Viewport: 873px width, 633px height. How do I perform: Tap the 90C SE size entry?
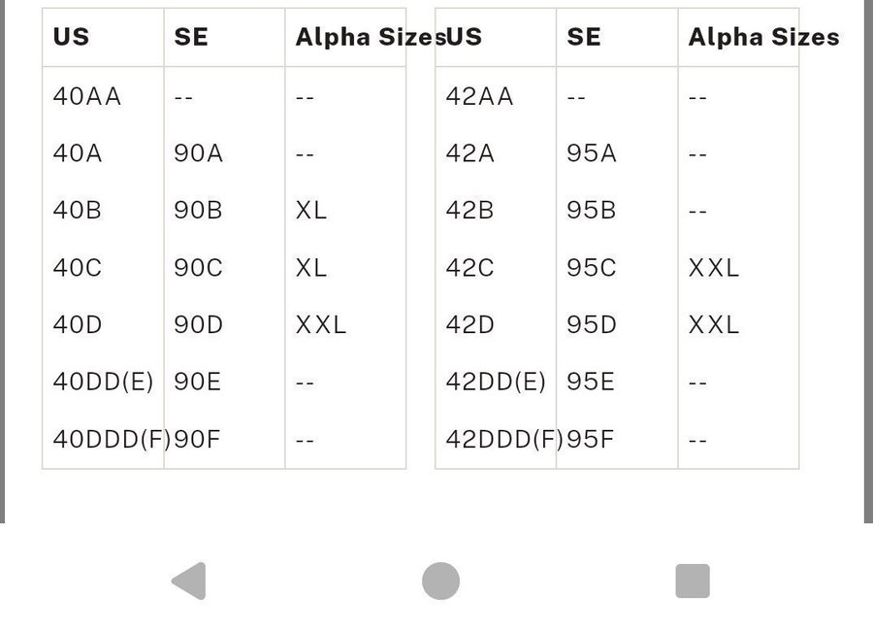tap(199, 268)
